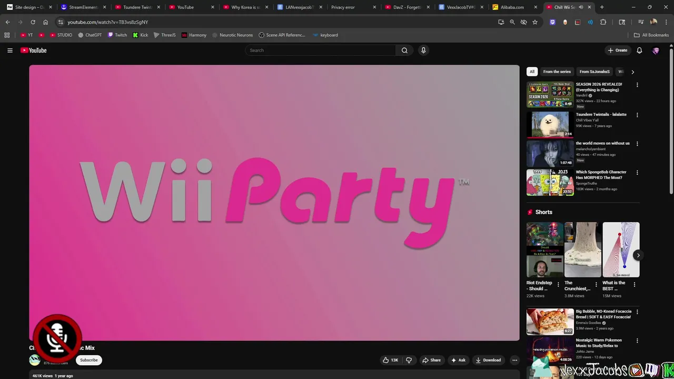Open options for Which SpongeBob Character video

637,173
